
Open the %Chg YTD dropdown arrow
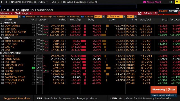click(x=124, y=17)
